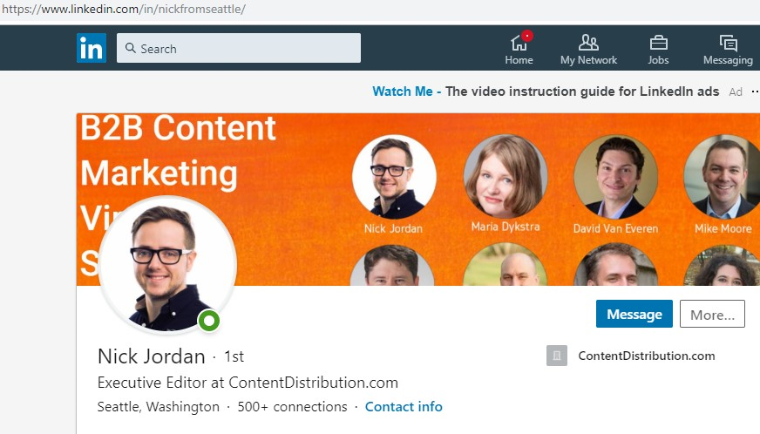The width and height of the screenshot is (760, 434).
Task: Click the Seattle, Washington location text
Action: click(159, 406)
